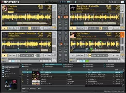This screenshot has width=126, height=93.
Task: Click the Preparation playlist favorite icon
Action: (x=23, y=64)
